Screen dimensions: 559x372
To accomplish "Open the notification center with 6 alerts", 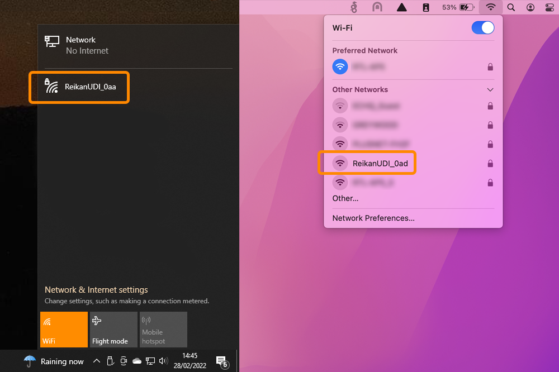I will 221,361.
